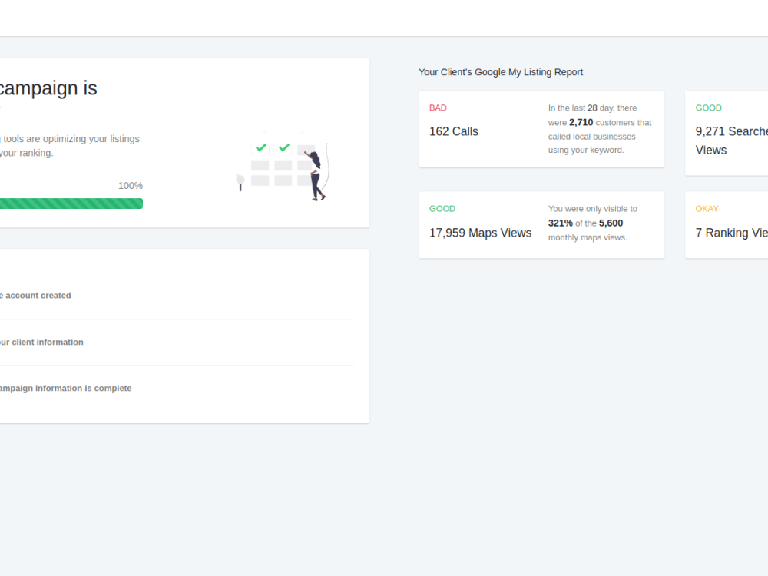Click GOOD label above 9,271 Searches
This screenshot has height=576, width=768.
tap(708, 108)
